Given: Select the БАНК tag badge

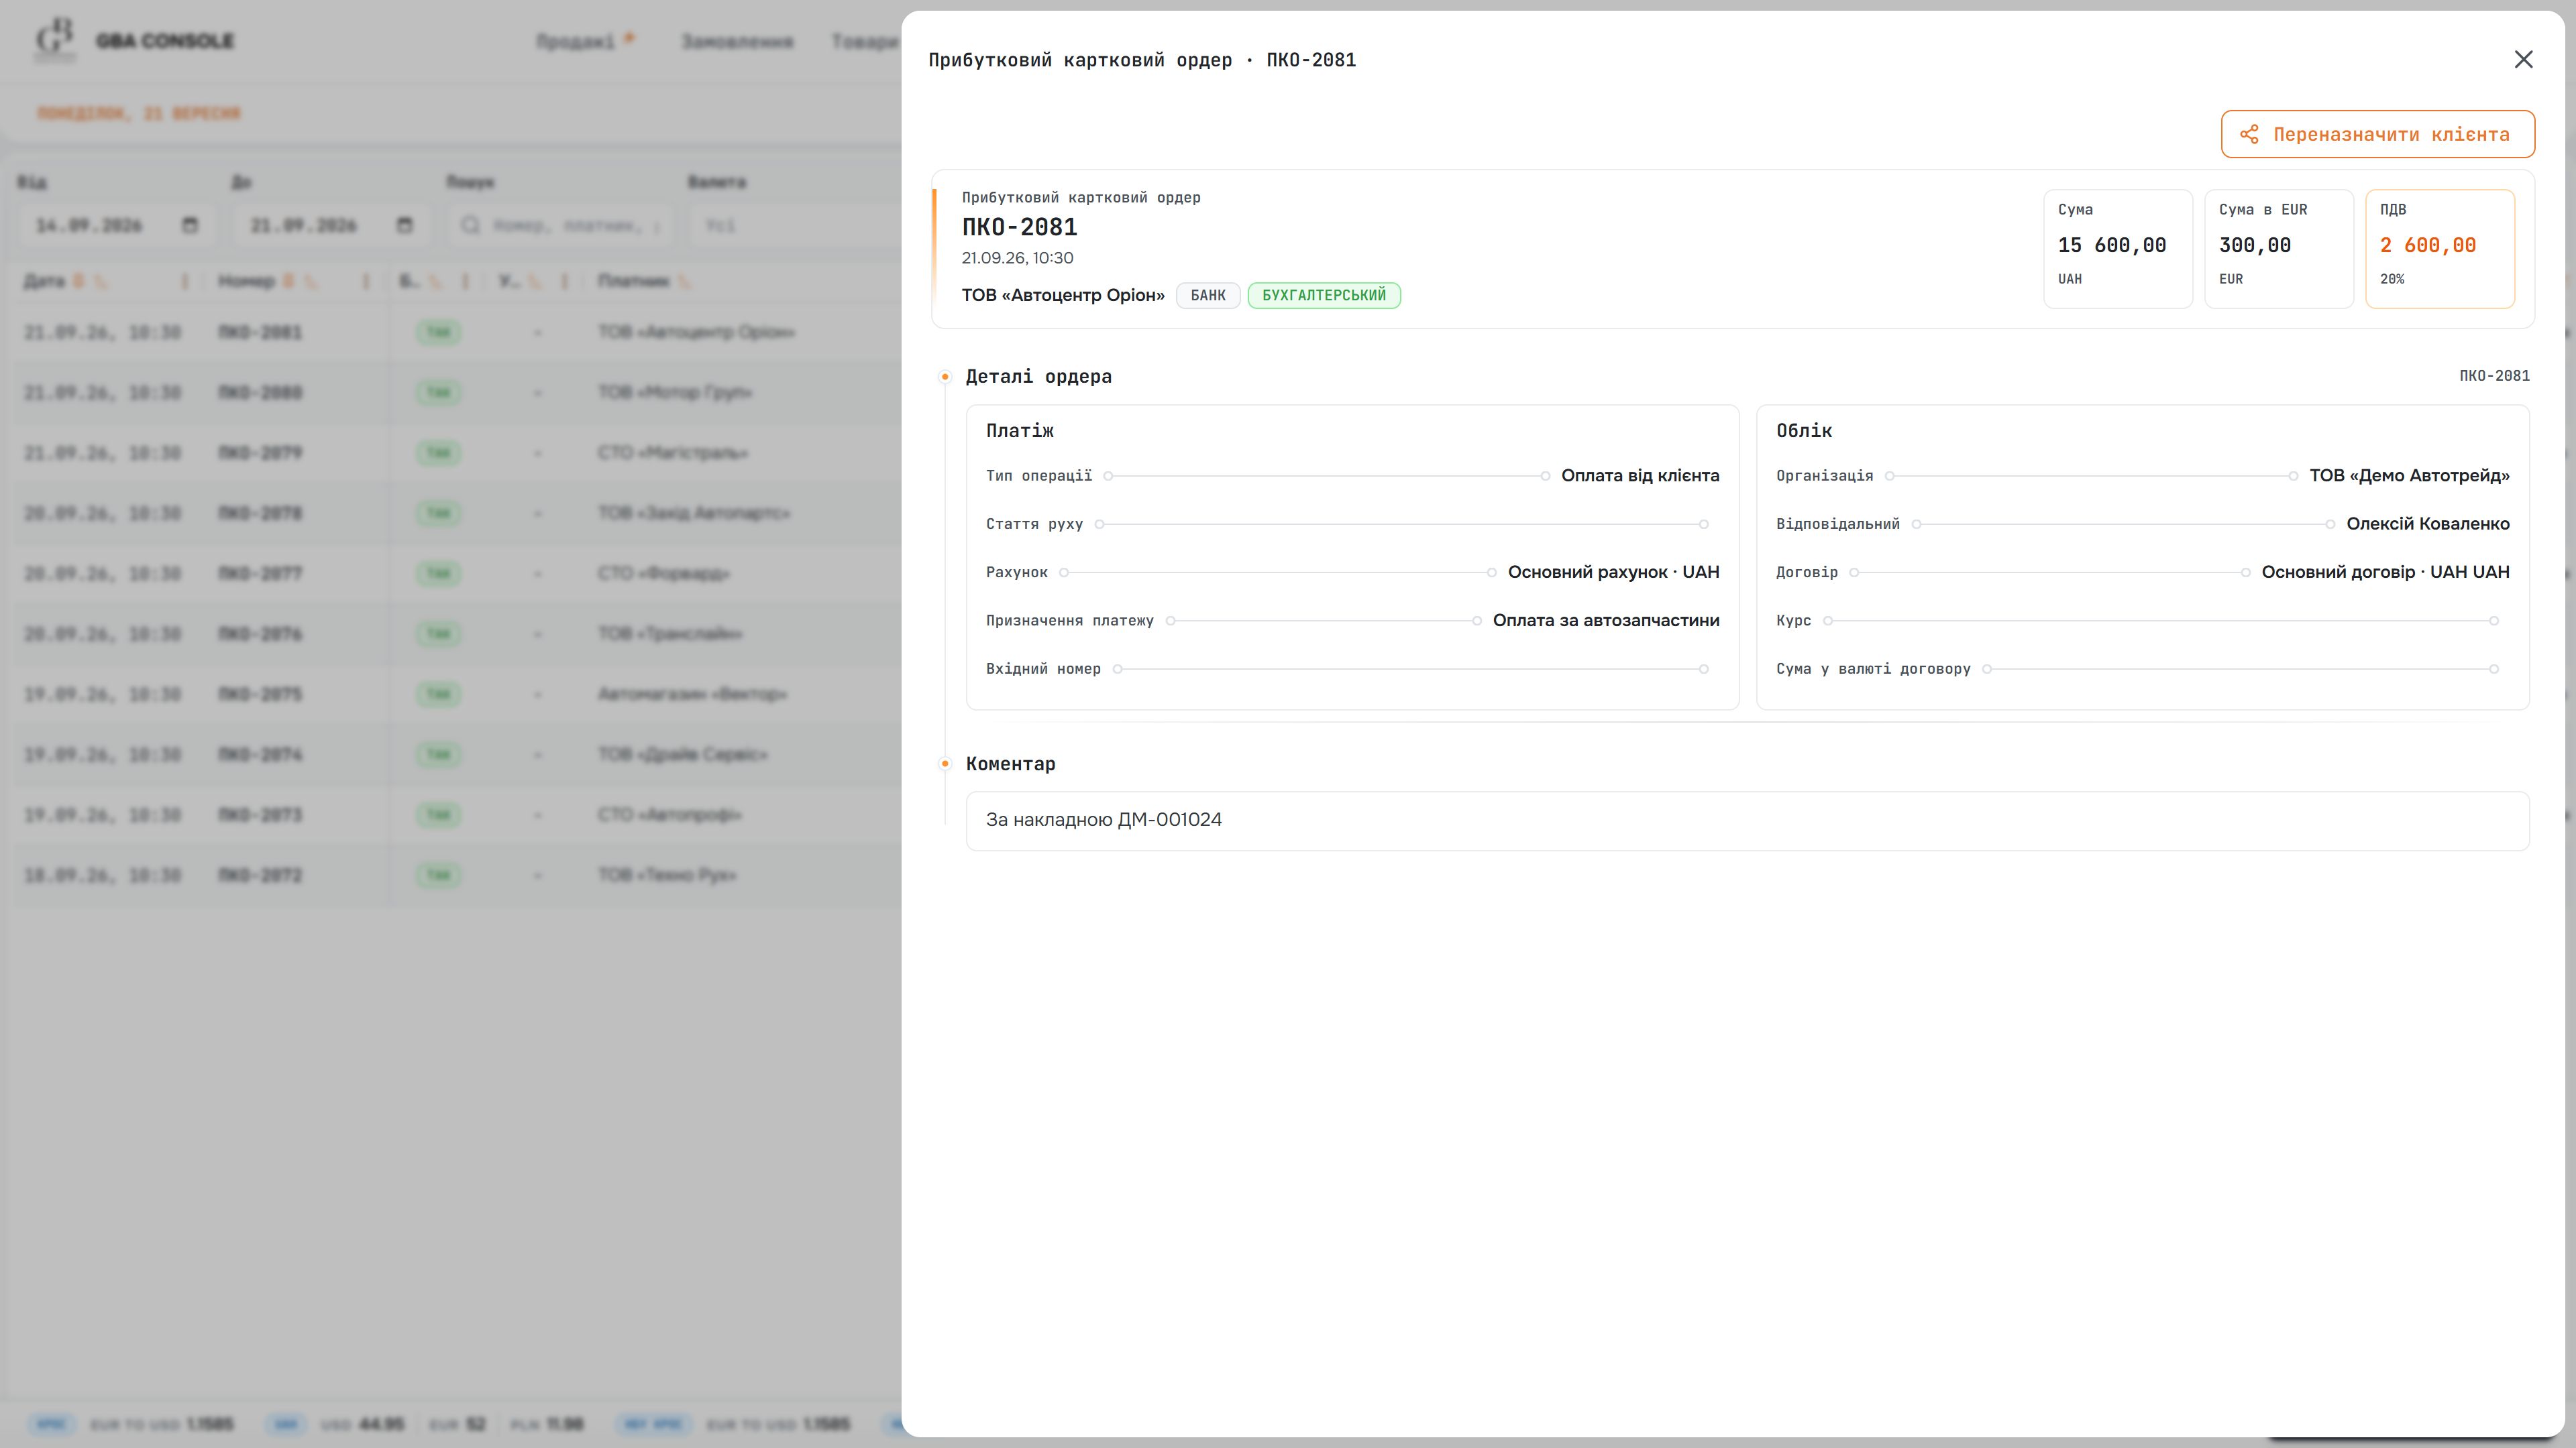Looking at the screenshot, I should coord(1208,295).
